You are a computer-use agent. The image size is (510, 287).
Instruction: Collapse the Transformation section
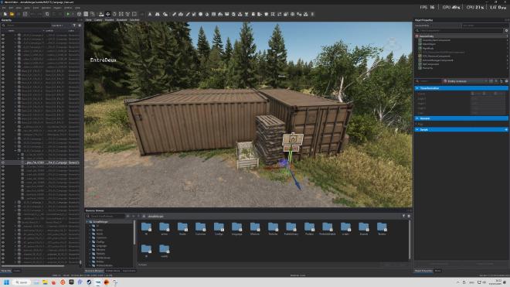[x=417, y=88]
